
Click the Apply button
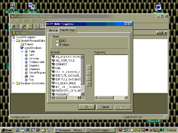(123, 107)
